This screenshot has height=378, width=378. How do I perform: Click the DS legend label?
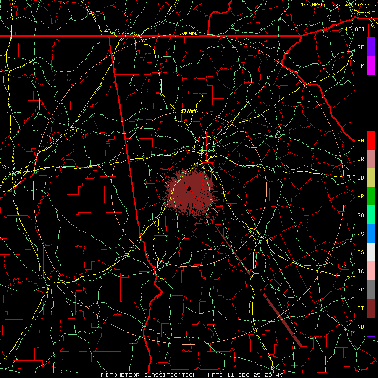(x=360, y=252)
